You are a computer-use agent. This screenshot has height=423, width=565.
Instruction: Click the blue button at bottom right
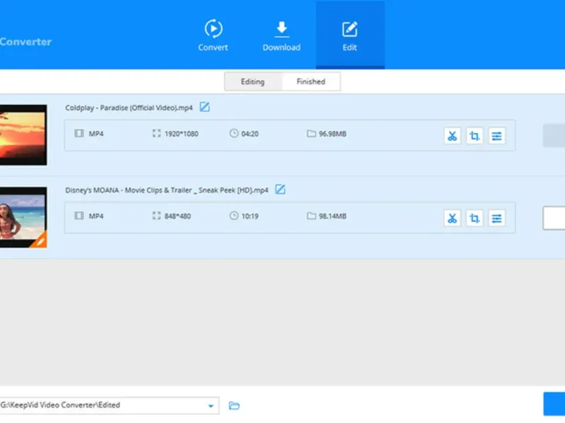click(x=554, y=404)
